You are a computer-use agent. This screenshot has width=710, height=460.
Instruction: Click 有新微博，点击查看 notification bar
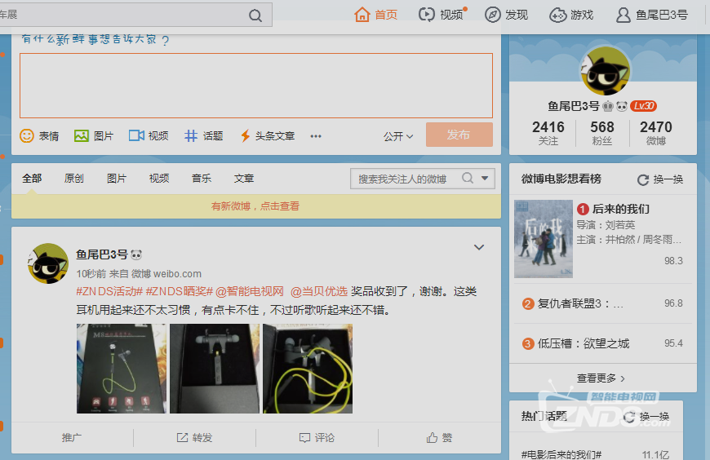[x=255, y=206]
